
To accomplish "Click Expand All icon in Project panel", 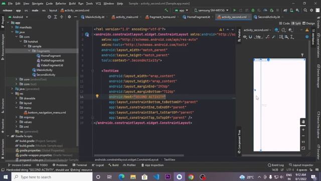I will [x=56, y=17].
